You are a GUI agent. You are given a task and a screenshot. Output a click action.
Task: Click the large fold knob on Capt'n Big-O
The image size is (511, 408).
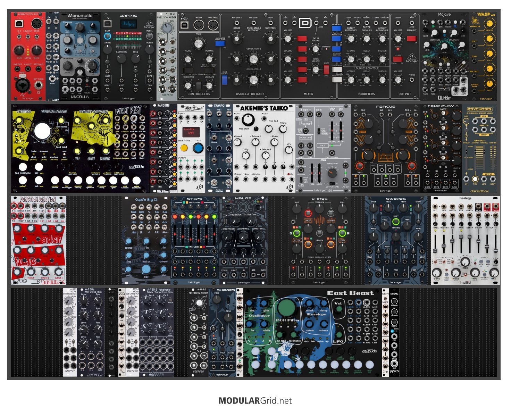pos(146,269)
